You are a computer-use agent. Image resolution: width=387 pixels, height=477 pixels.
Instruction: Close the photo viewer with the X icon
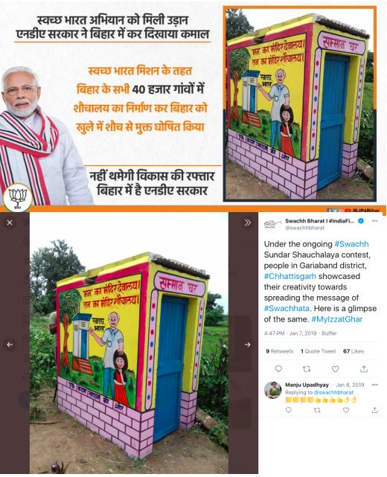click(x=10, y=223)
